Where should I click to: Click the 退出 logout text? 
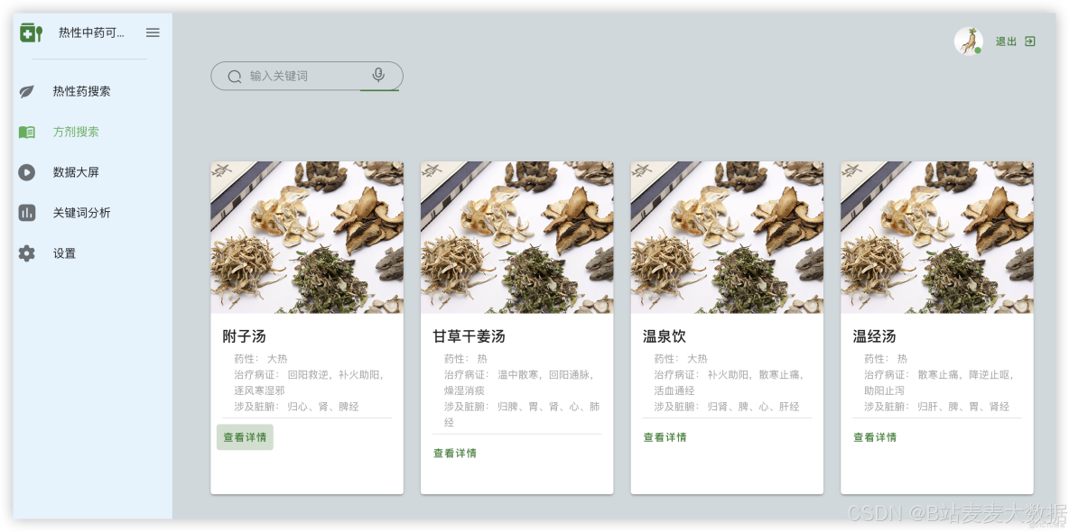[x=1005, y=41]
